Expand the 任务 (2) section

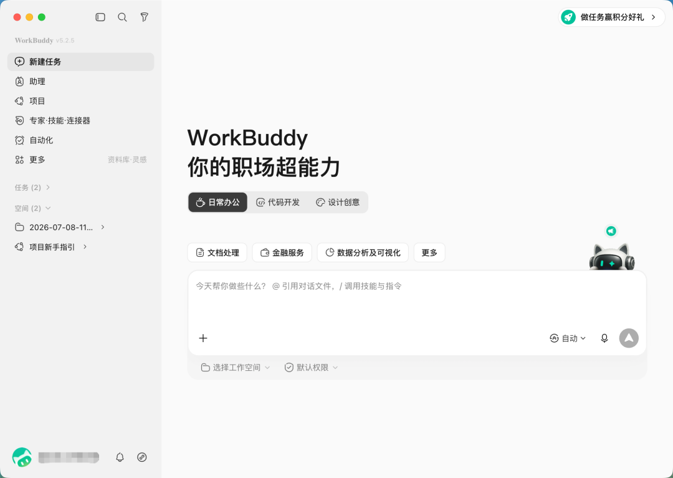click(x=32, y=188)
